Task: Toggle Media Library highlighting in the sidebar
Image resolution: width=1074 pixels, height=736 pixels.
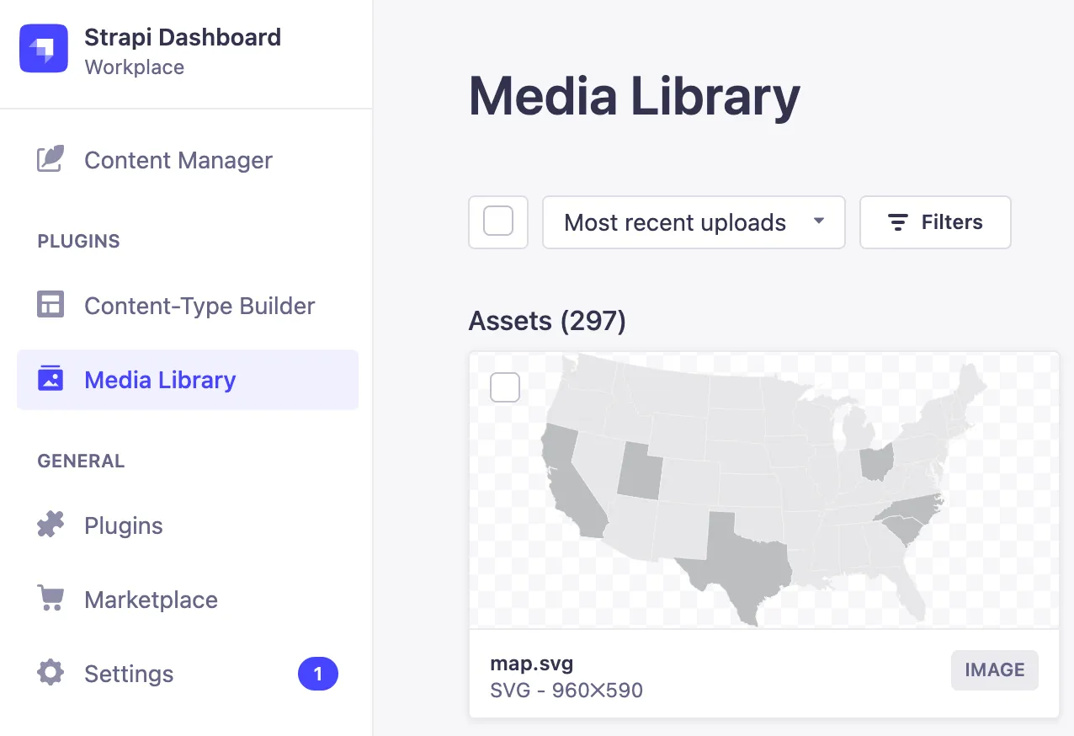Action: click(160, 379)
